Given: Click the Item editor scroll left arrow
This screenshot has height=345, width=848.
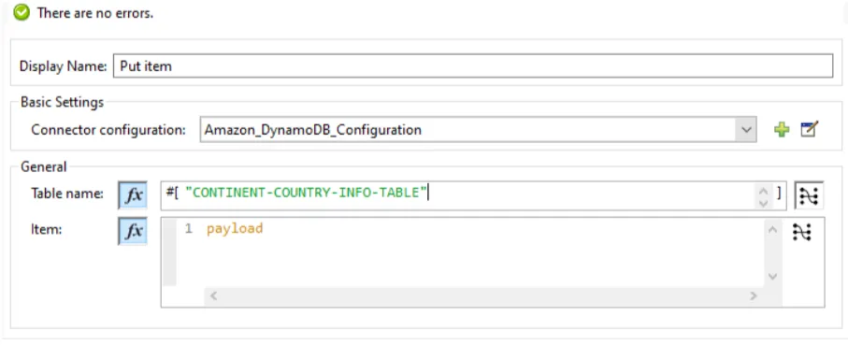Looking at the screenshot, I should (213, 295).
